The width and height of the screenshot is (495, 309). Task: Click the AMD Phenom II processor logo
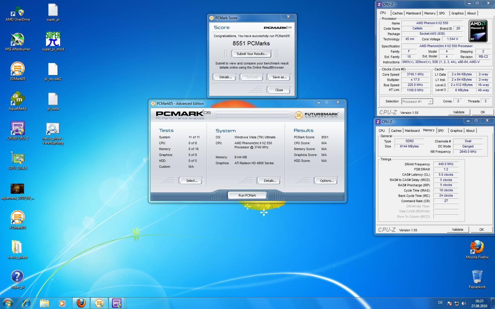click(478, 31)
